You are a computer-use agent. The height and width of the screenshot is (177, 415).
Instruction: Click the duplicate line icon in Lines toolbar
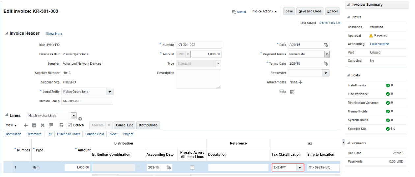pyautogui.click(x=34, y=125)
